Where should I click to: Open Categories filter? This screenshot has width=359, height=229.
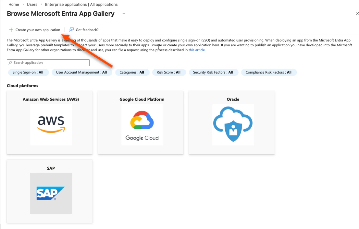132,72
